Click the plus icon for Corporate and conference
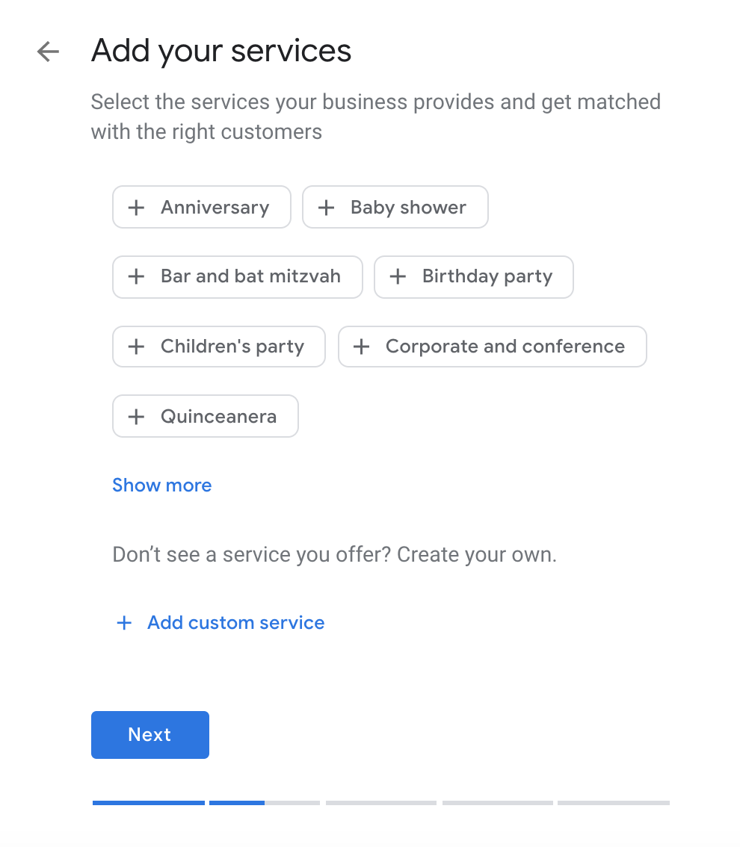Screen dimensions: 740x847 [x=361, y=347]
